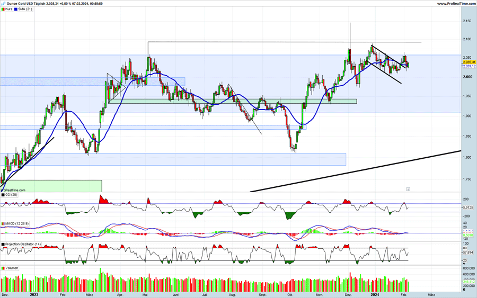Open the Volumen panel label
This screenshot has width=477, height=298.
tap(12, 268)
